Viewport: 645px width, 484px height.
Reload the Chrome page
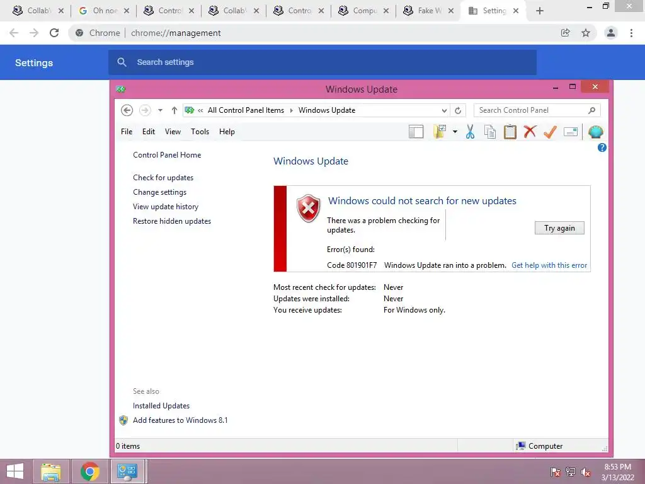tap(54, 33)
